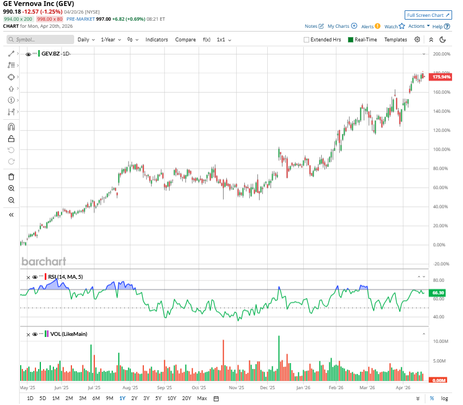Open the Templates menu
The width and height of the screenshot is (463, 405).
pos(395,40)
